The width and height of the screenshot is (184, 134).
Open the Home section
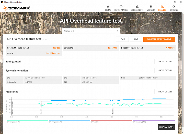point(108,8)
